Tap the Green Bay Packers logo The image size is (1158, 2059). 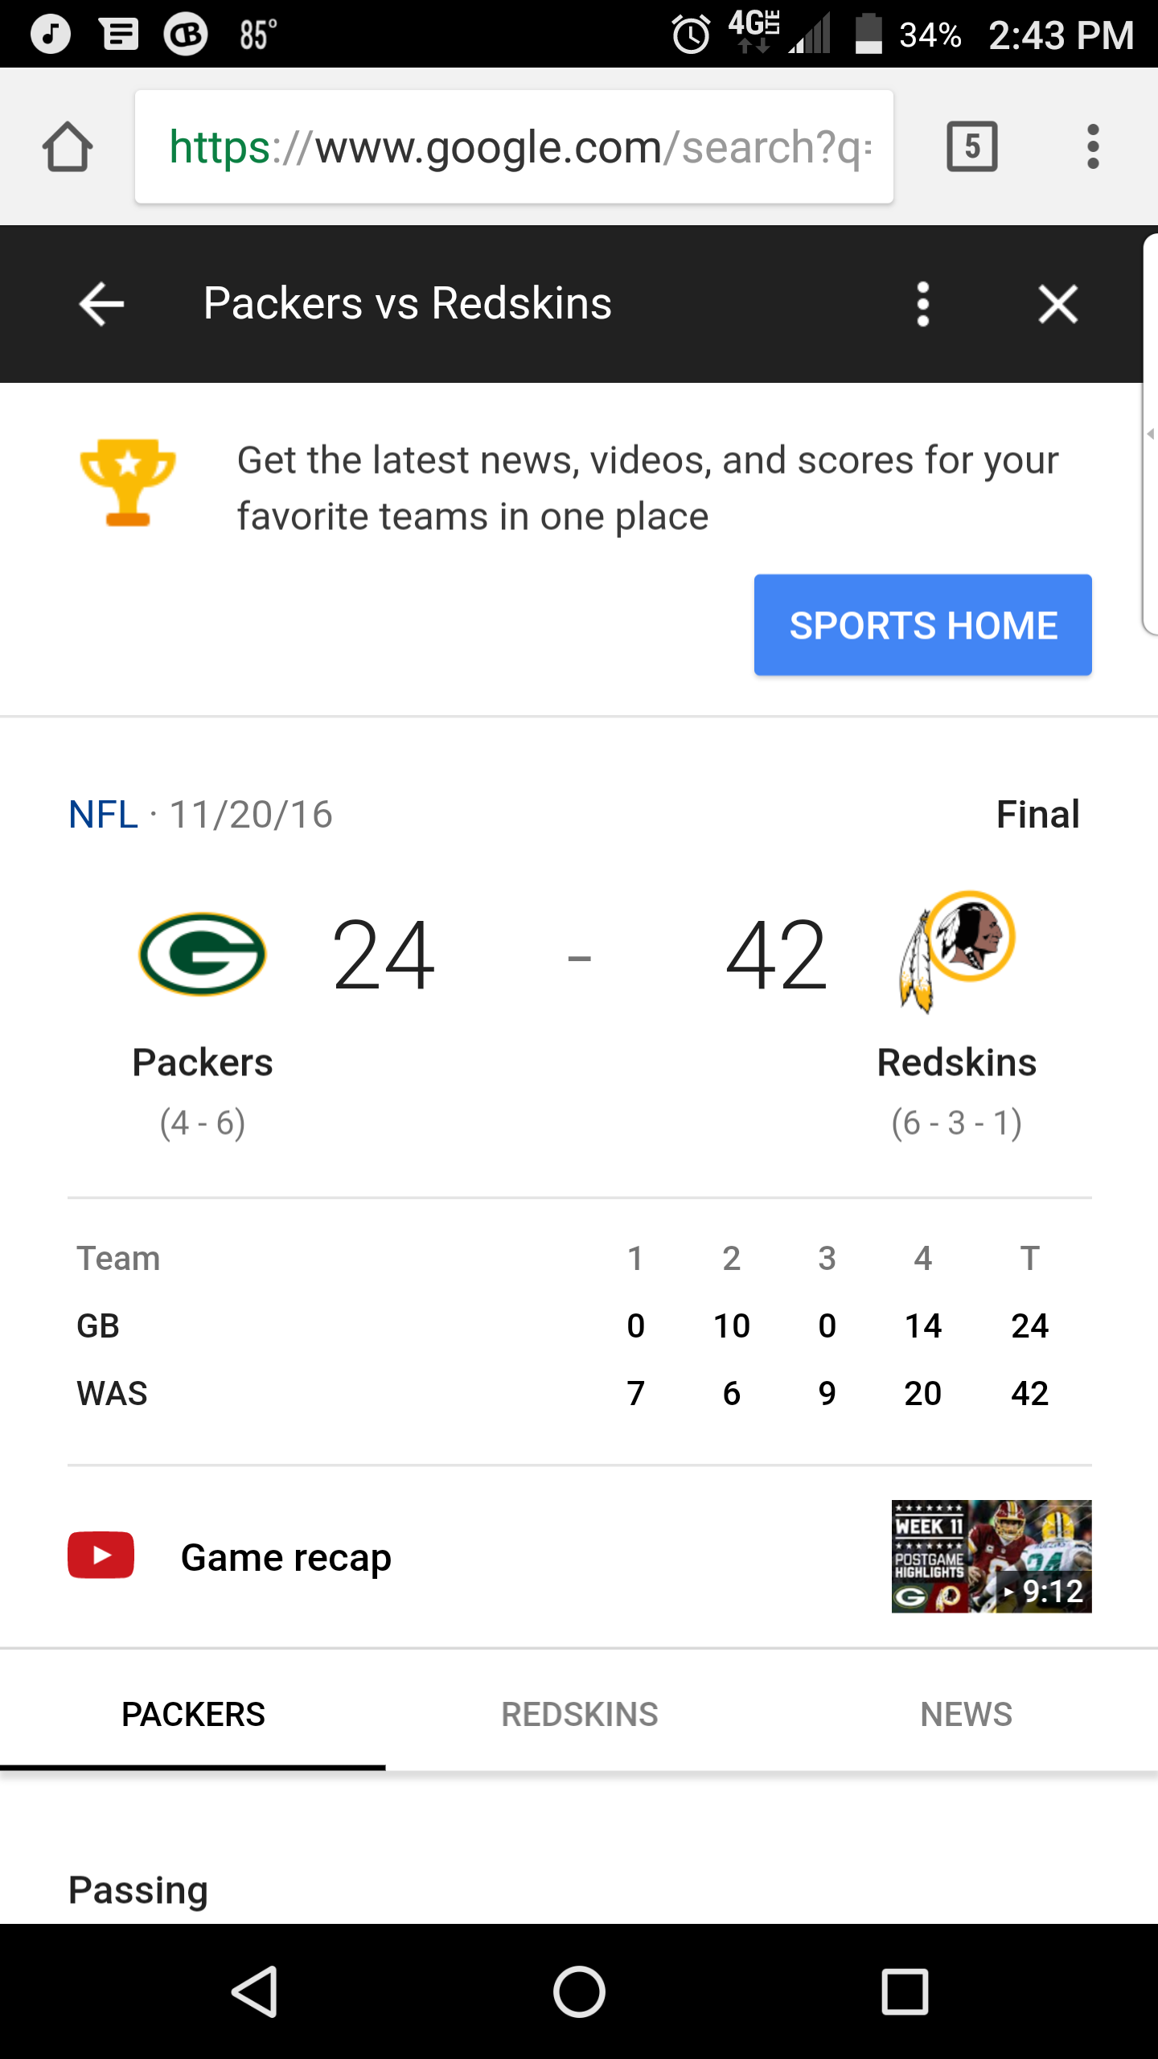(x=202, y=954)
